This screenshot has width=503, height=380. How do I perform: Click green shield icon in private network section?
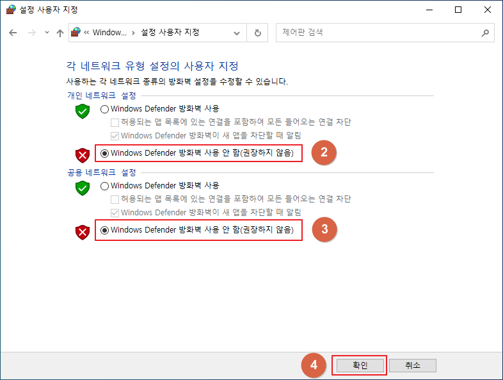click(83, 111)
